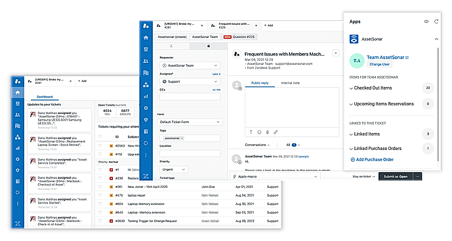Click the Change User button

tap(379, 64)
